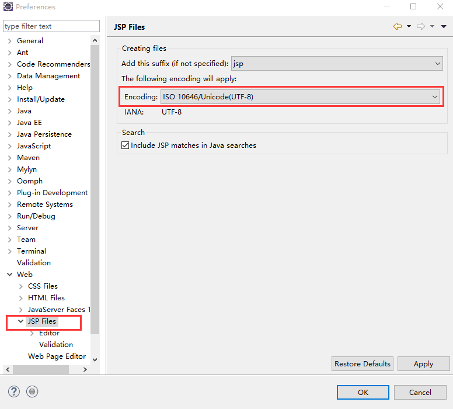Screen dimensions: 453x409
Task: Expand the Ant tree node
Action: coord(9,53)
